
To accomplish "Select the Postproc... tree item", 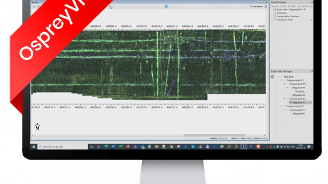I will point(301,92).
